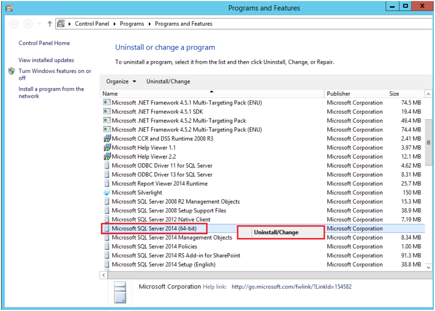
Task: Select Microsoft Silverlight row text
Action: coord(137,193)
